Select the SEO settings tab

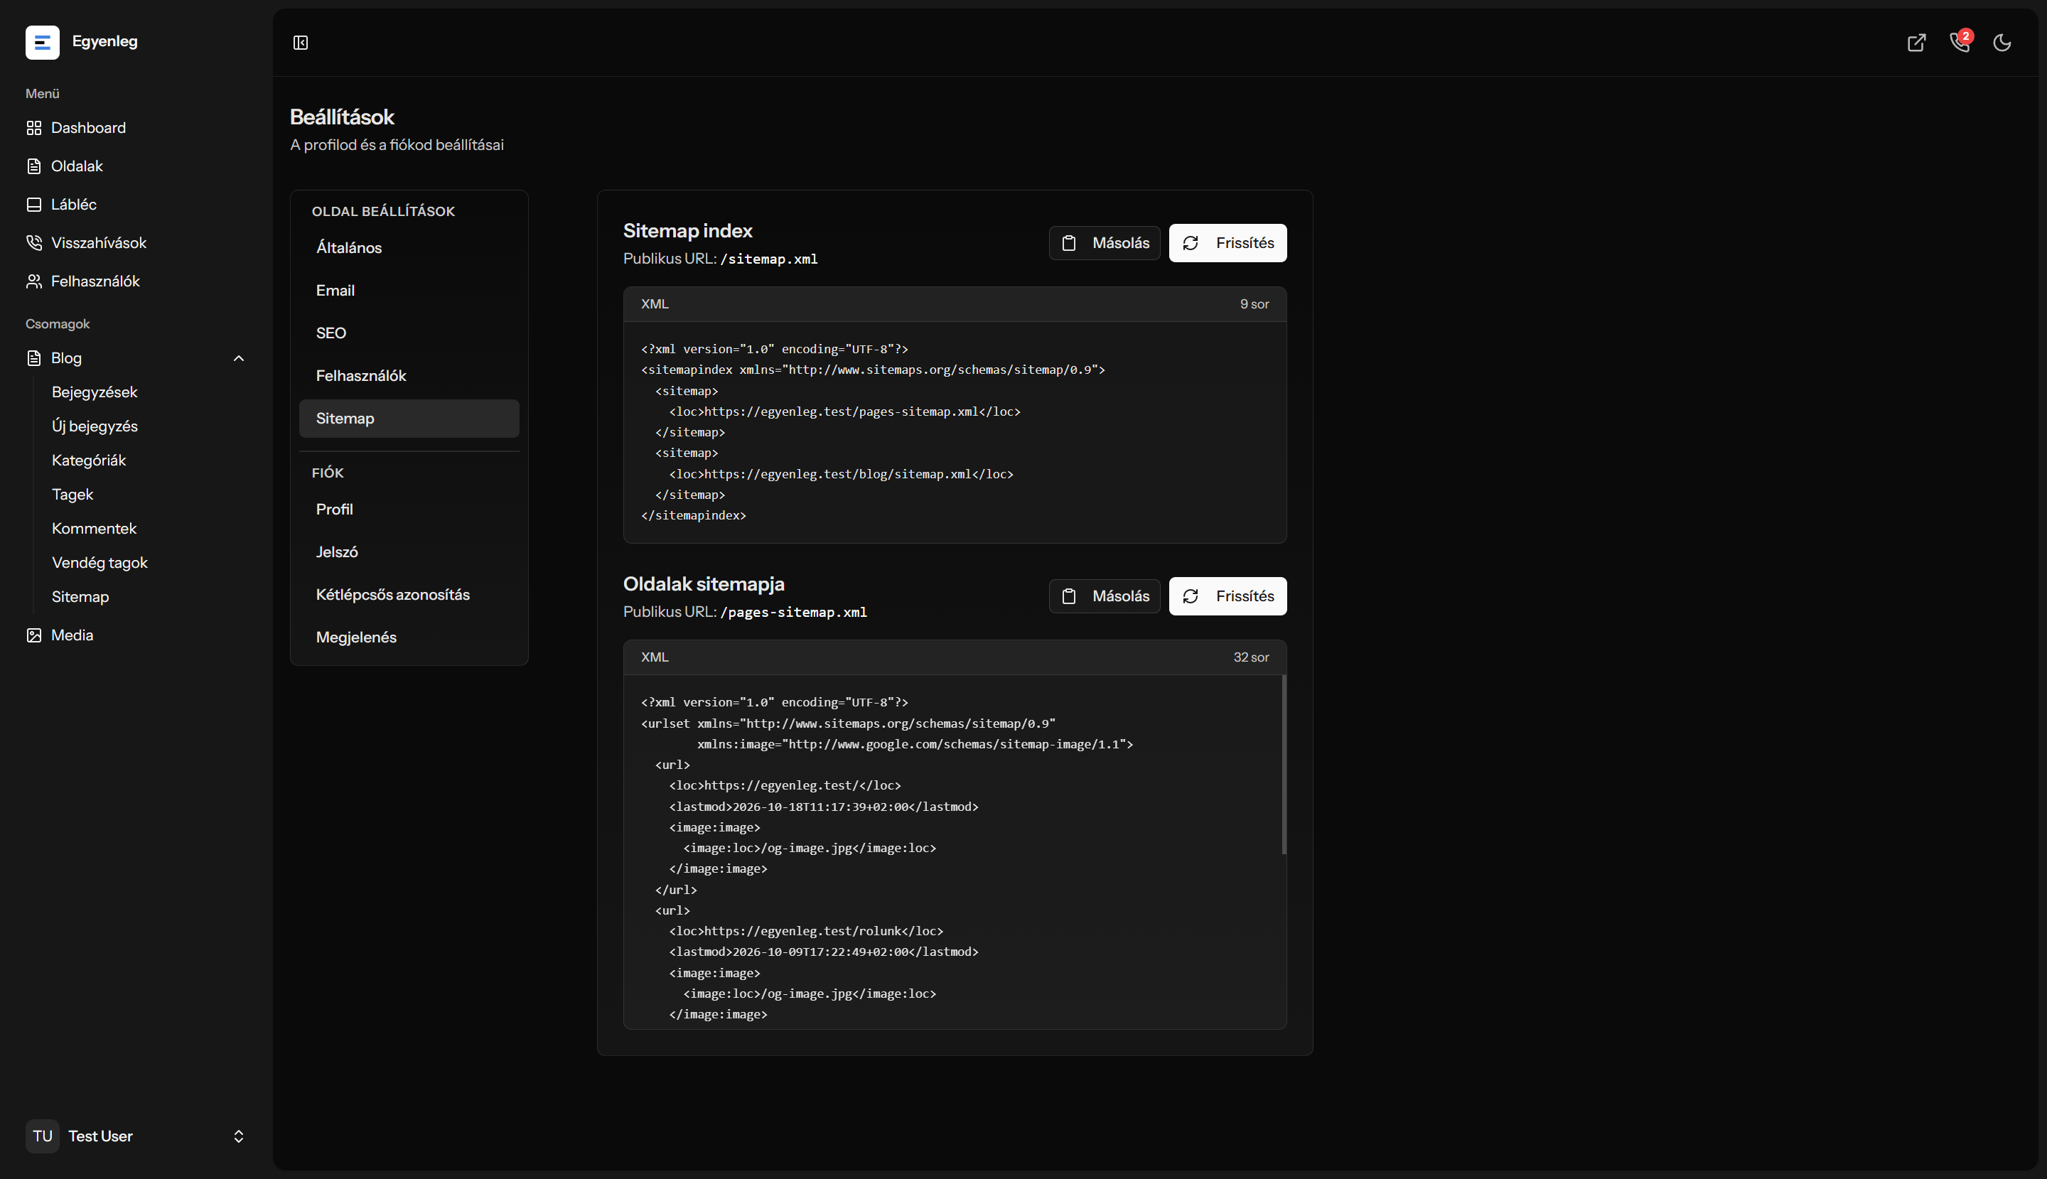409,333
